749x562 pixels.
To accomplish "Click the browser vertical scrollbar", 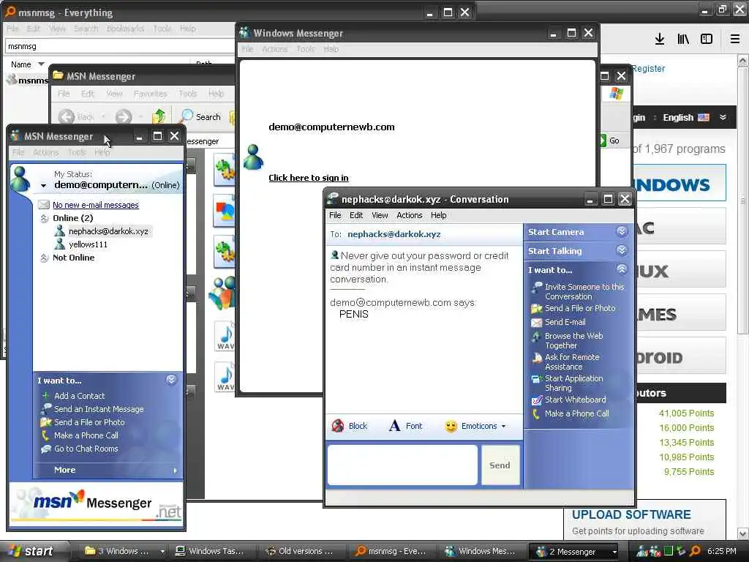I will point(742,201).
